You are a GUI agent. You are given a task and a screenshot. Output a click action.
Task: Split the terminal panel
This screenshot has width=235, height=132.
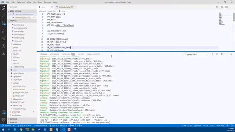click(217, 54)
